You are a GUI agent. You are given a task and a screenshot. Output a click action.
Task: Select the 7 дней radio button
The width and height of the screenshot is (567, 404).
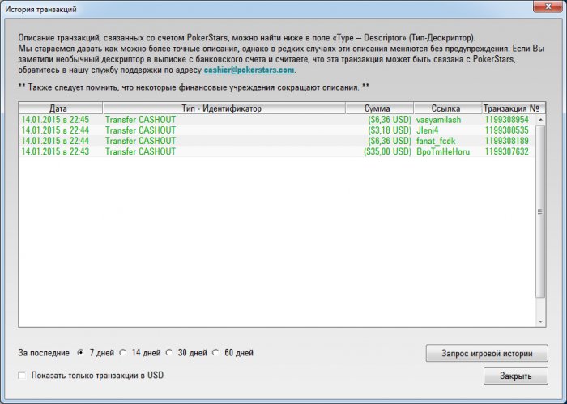click(81, 353)
